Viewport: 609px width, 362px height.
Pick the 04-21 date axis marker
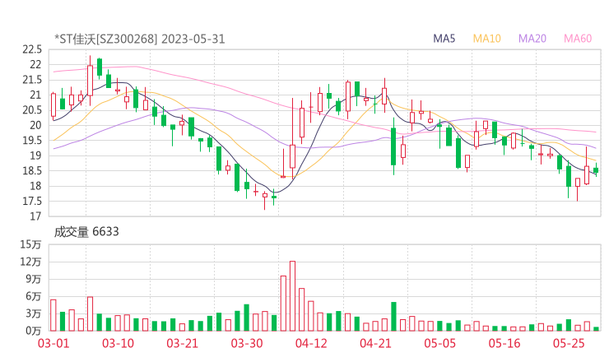(375, 343)
